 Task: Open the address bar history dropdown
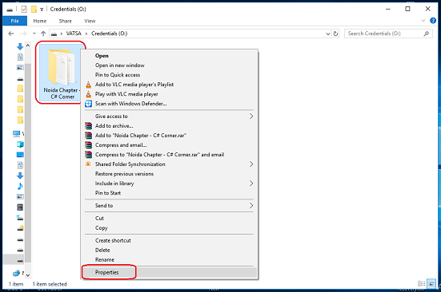328,34
